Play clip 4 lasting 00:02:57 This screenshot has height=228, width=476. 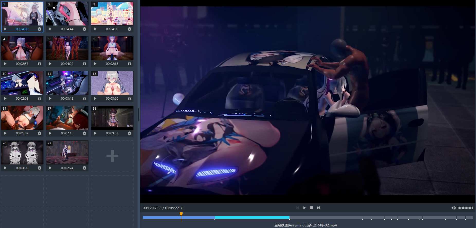pos(5,64)
